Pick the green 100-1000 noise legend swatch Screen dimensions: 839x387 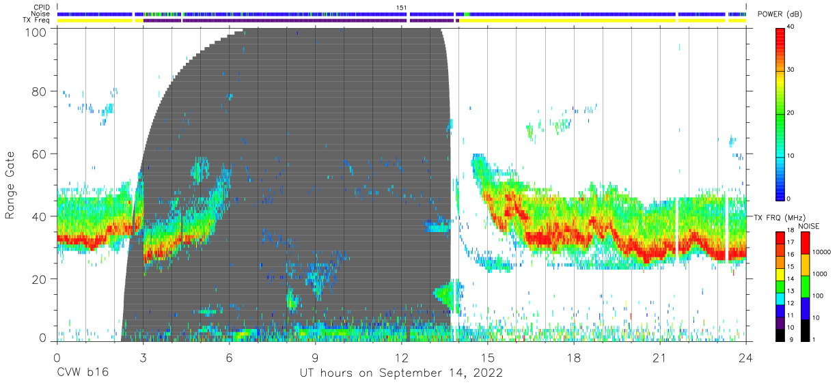pyautogui.click(x=805, y=286)
